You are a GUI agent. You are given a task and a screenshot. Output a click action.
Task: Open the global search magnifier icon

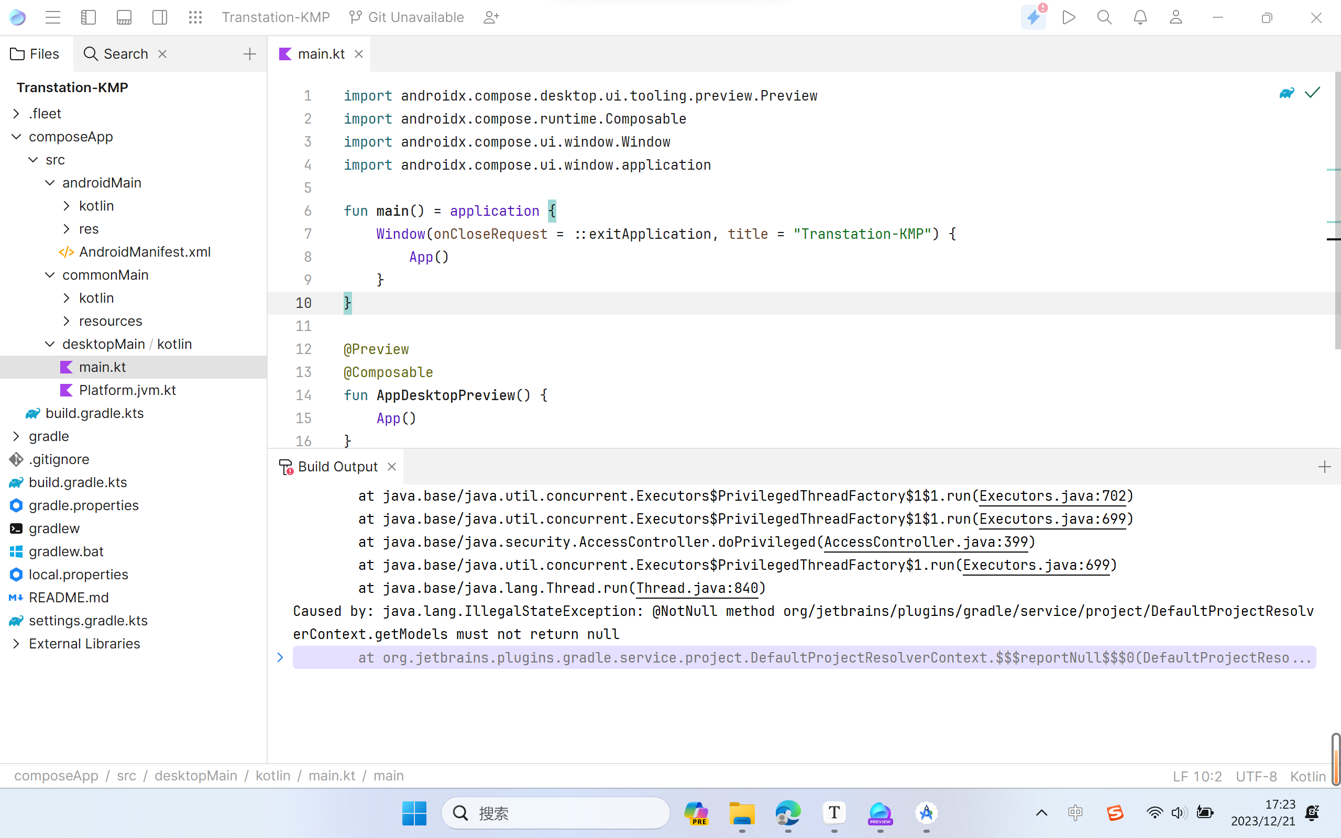point(1104,17)
